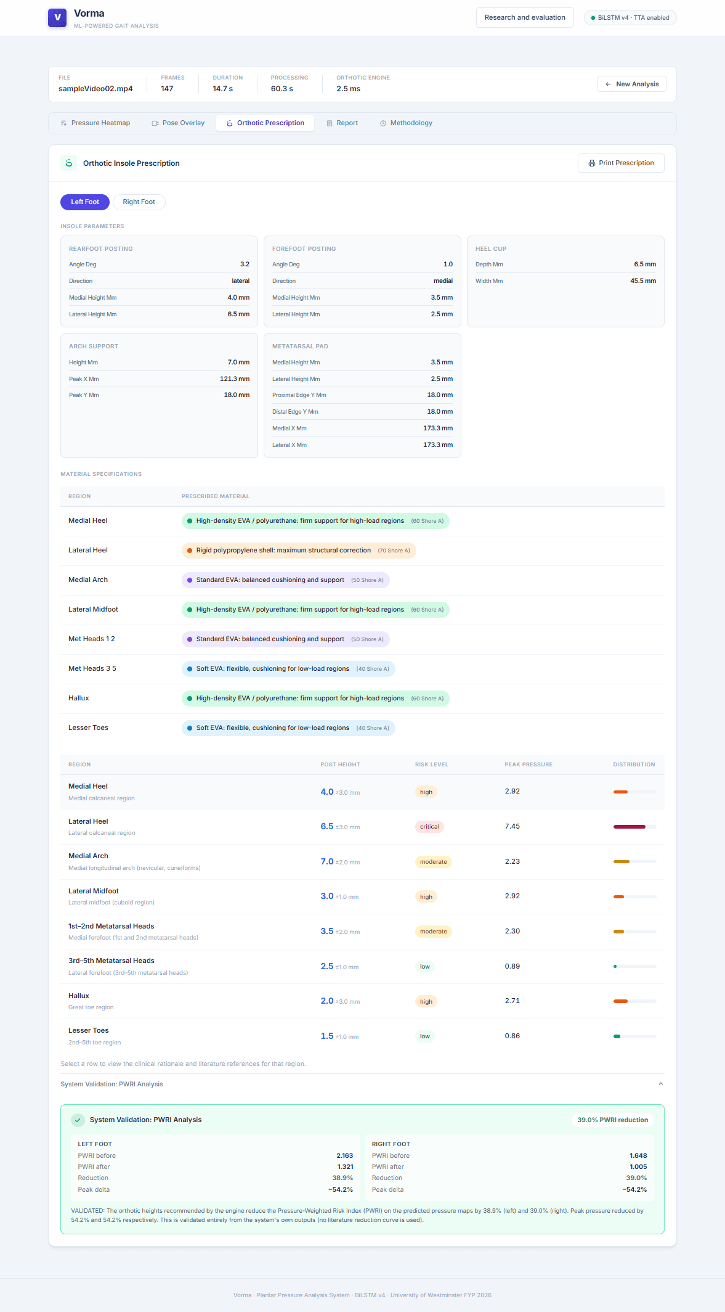
Task: Click the Print Prescription button
Action: [x=621, y=163]
